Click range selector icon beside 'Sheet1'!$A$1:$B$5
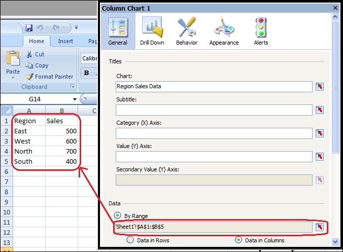This screenshot has height=252, width=343. coord(320,227)
